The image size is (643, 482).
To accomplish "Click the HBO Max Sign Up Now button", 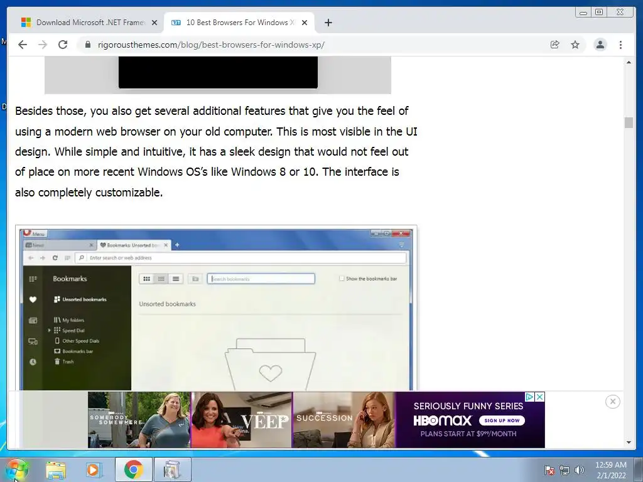I will click(x=502, y=420).
